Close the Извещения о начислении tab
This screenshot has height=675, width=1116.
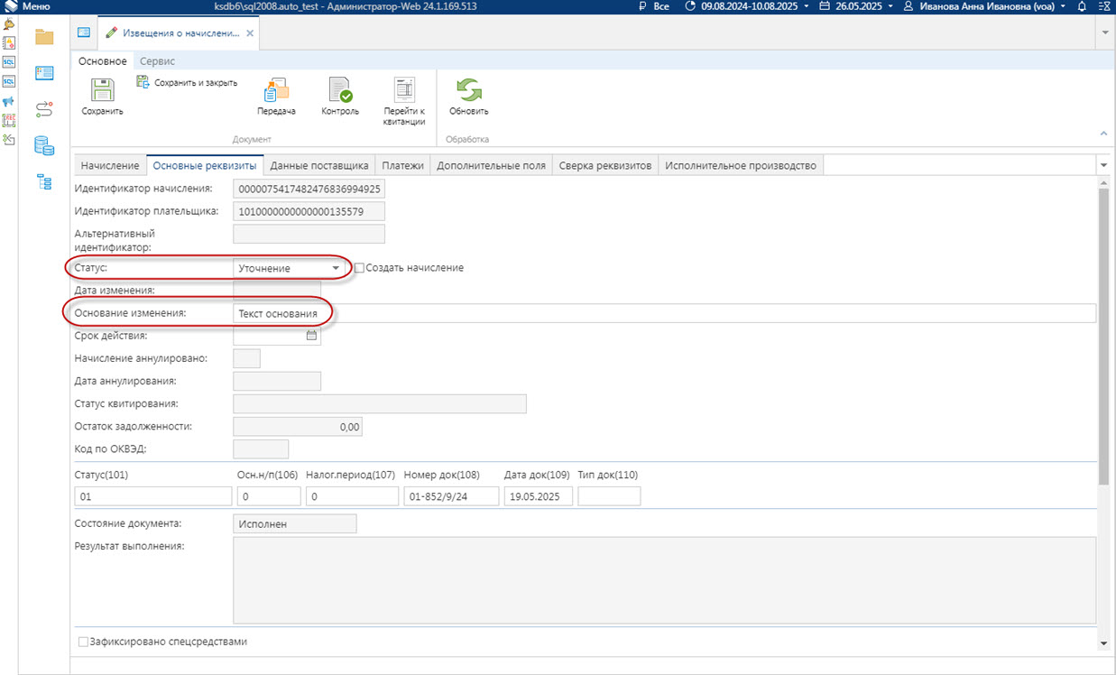click(x=250, y=32)
